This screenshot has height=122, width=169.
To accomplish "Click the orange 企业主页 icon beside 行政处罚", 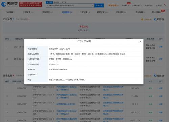I will (146, 19).
